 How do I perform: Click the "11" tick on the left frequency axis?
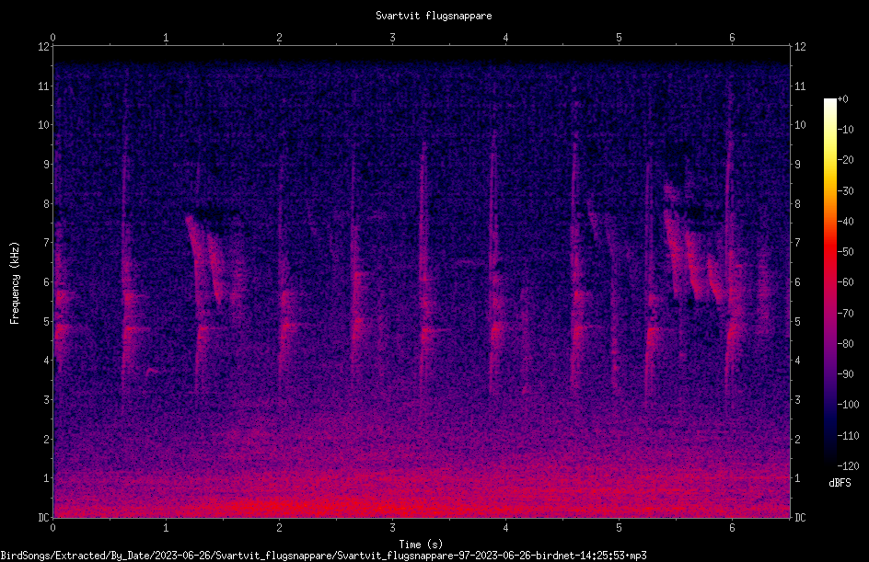43,86
